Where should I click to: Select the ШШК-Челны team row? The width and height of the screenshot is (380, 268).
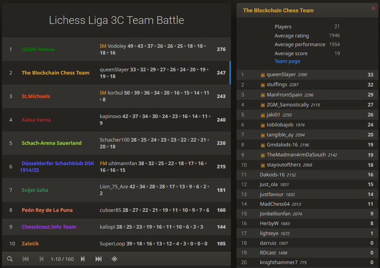[x=116, y=49]
